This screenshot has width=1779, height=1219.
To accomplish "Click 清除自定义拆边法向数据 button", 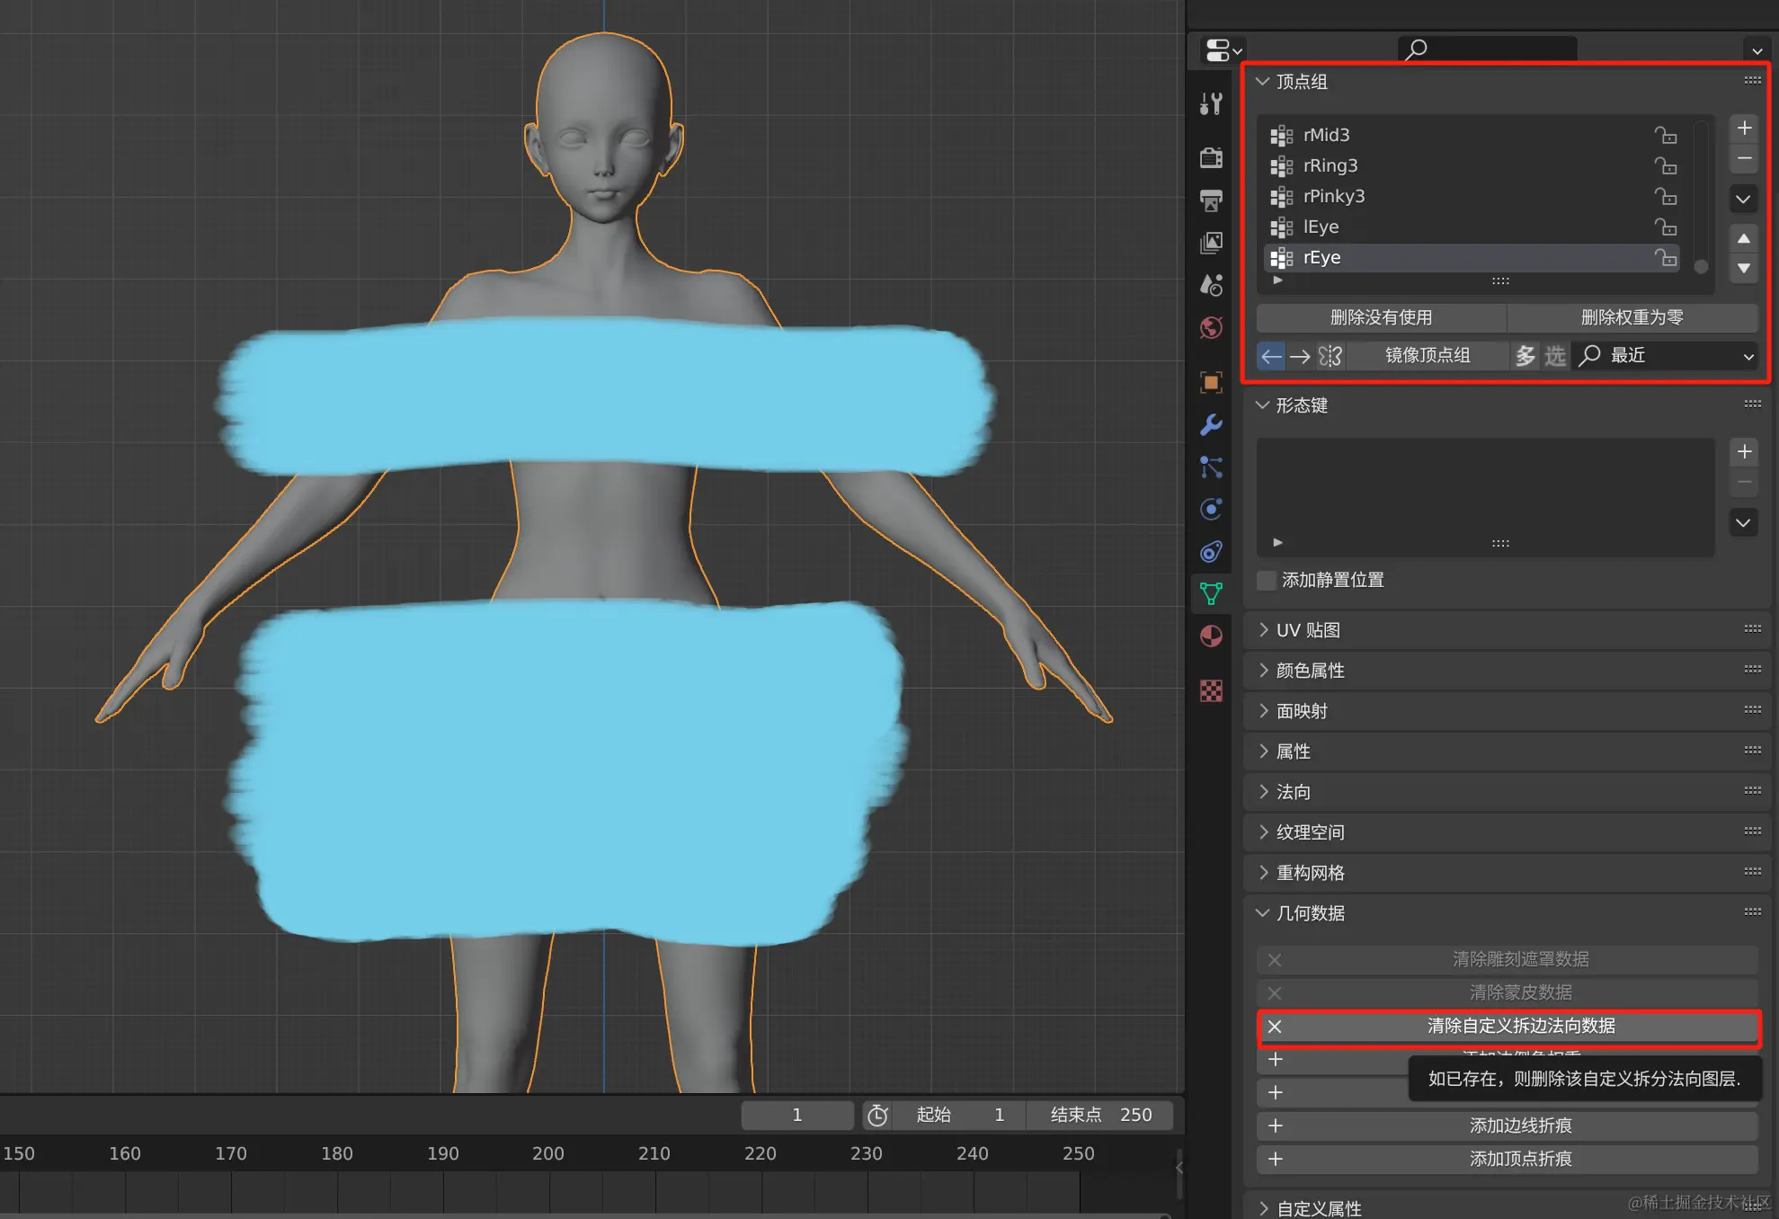I will pyautogui.click(x=1520, y=1026).
